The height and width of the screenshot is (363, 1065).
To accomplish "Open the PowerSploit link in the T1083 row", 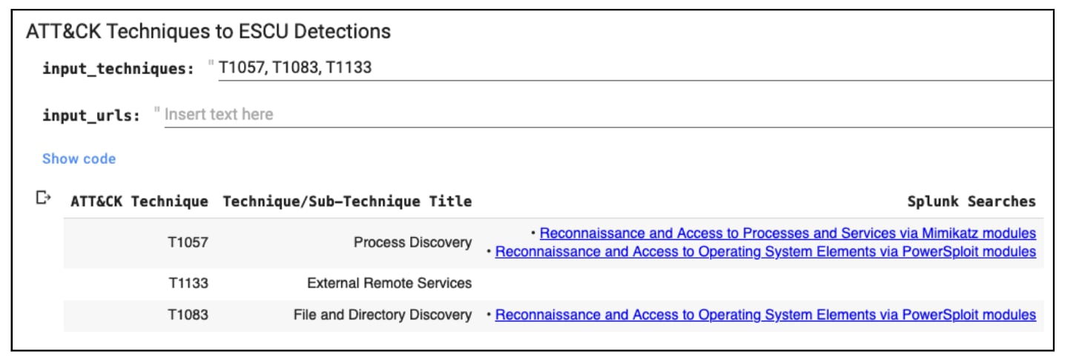I will tap(765, 315).
